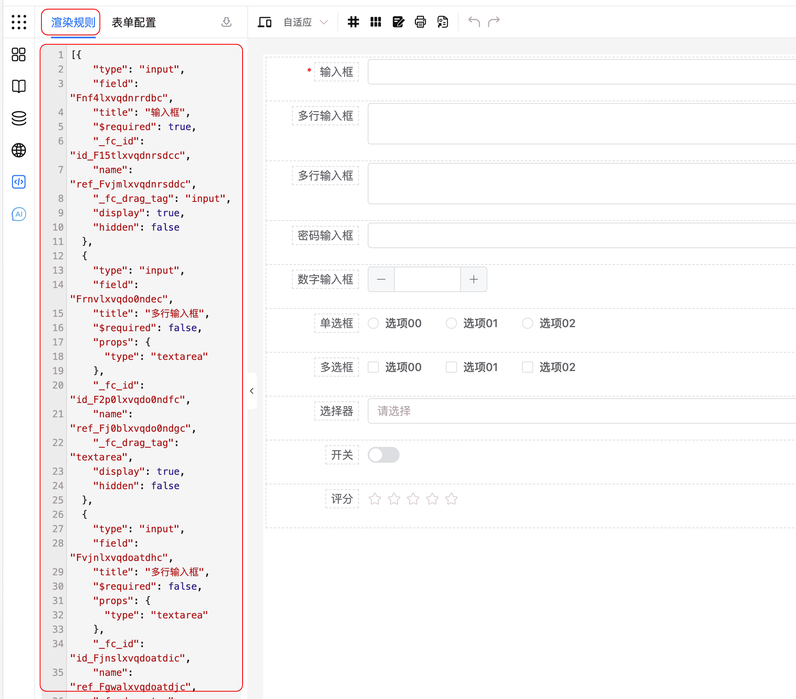
Task: Click the 数字输入框 label
Action: tap(325, 279)
